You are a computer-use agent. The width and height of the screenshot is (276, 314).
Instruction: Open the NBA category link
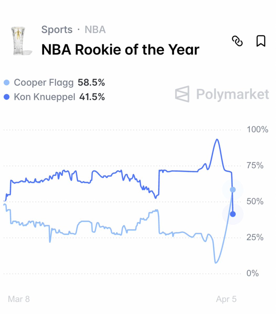click(95, 30)
